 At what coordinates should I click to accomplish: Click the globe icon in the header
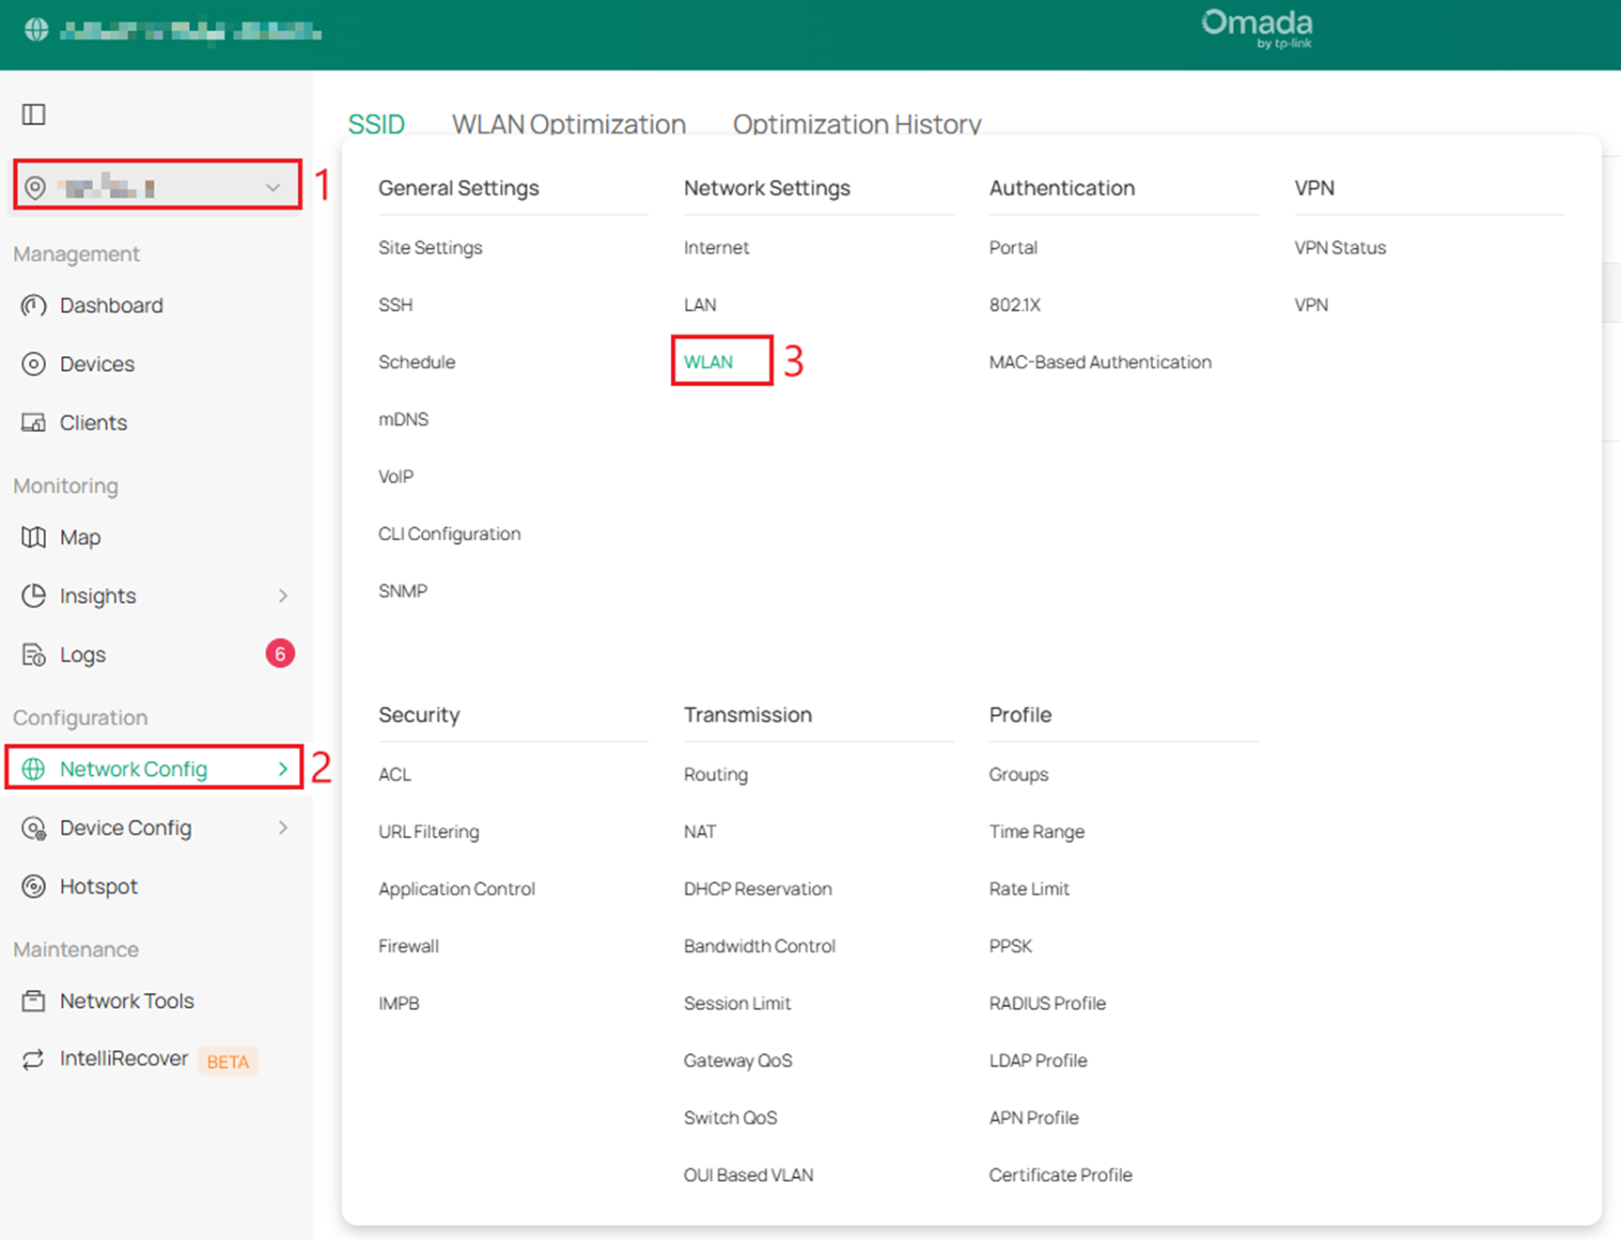click(x=37, y=30)
